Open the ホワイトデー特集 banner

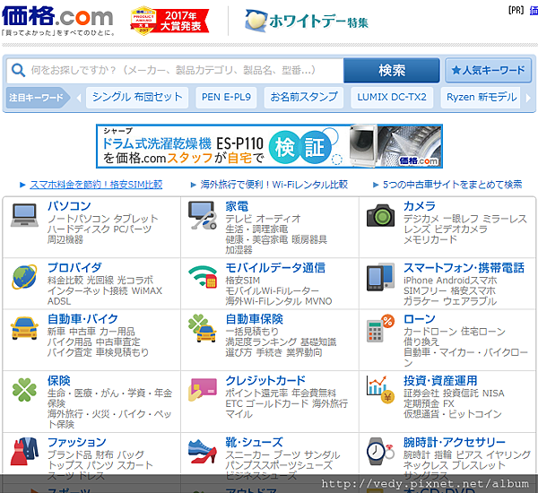[307, 21]
